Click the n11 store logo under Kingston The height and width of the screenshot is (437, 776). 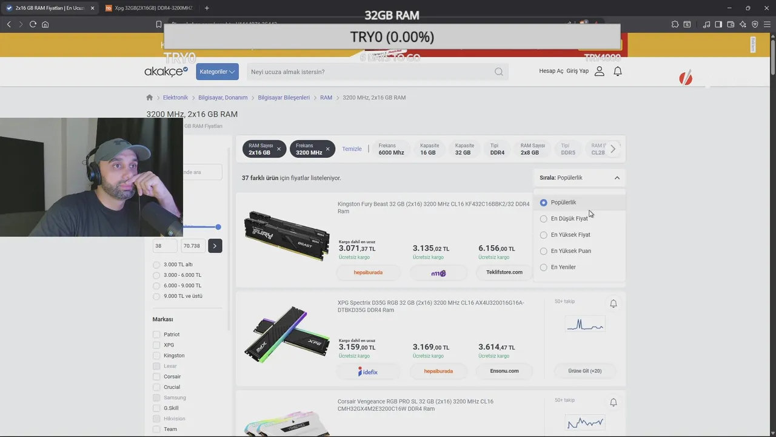438,273
